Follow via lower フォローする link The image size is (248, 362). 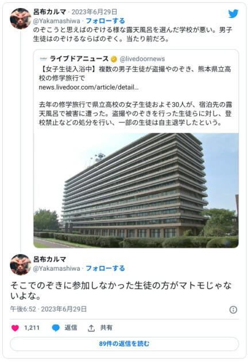pyautogui.click(x=105, y=268)
